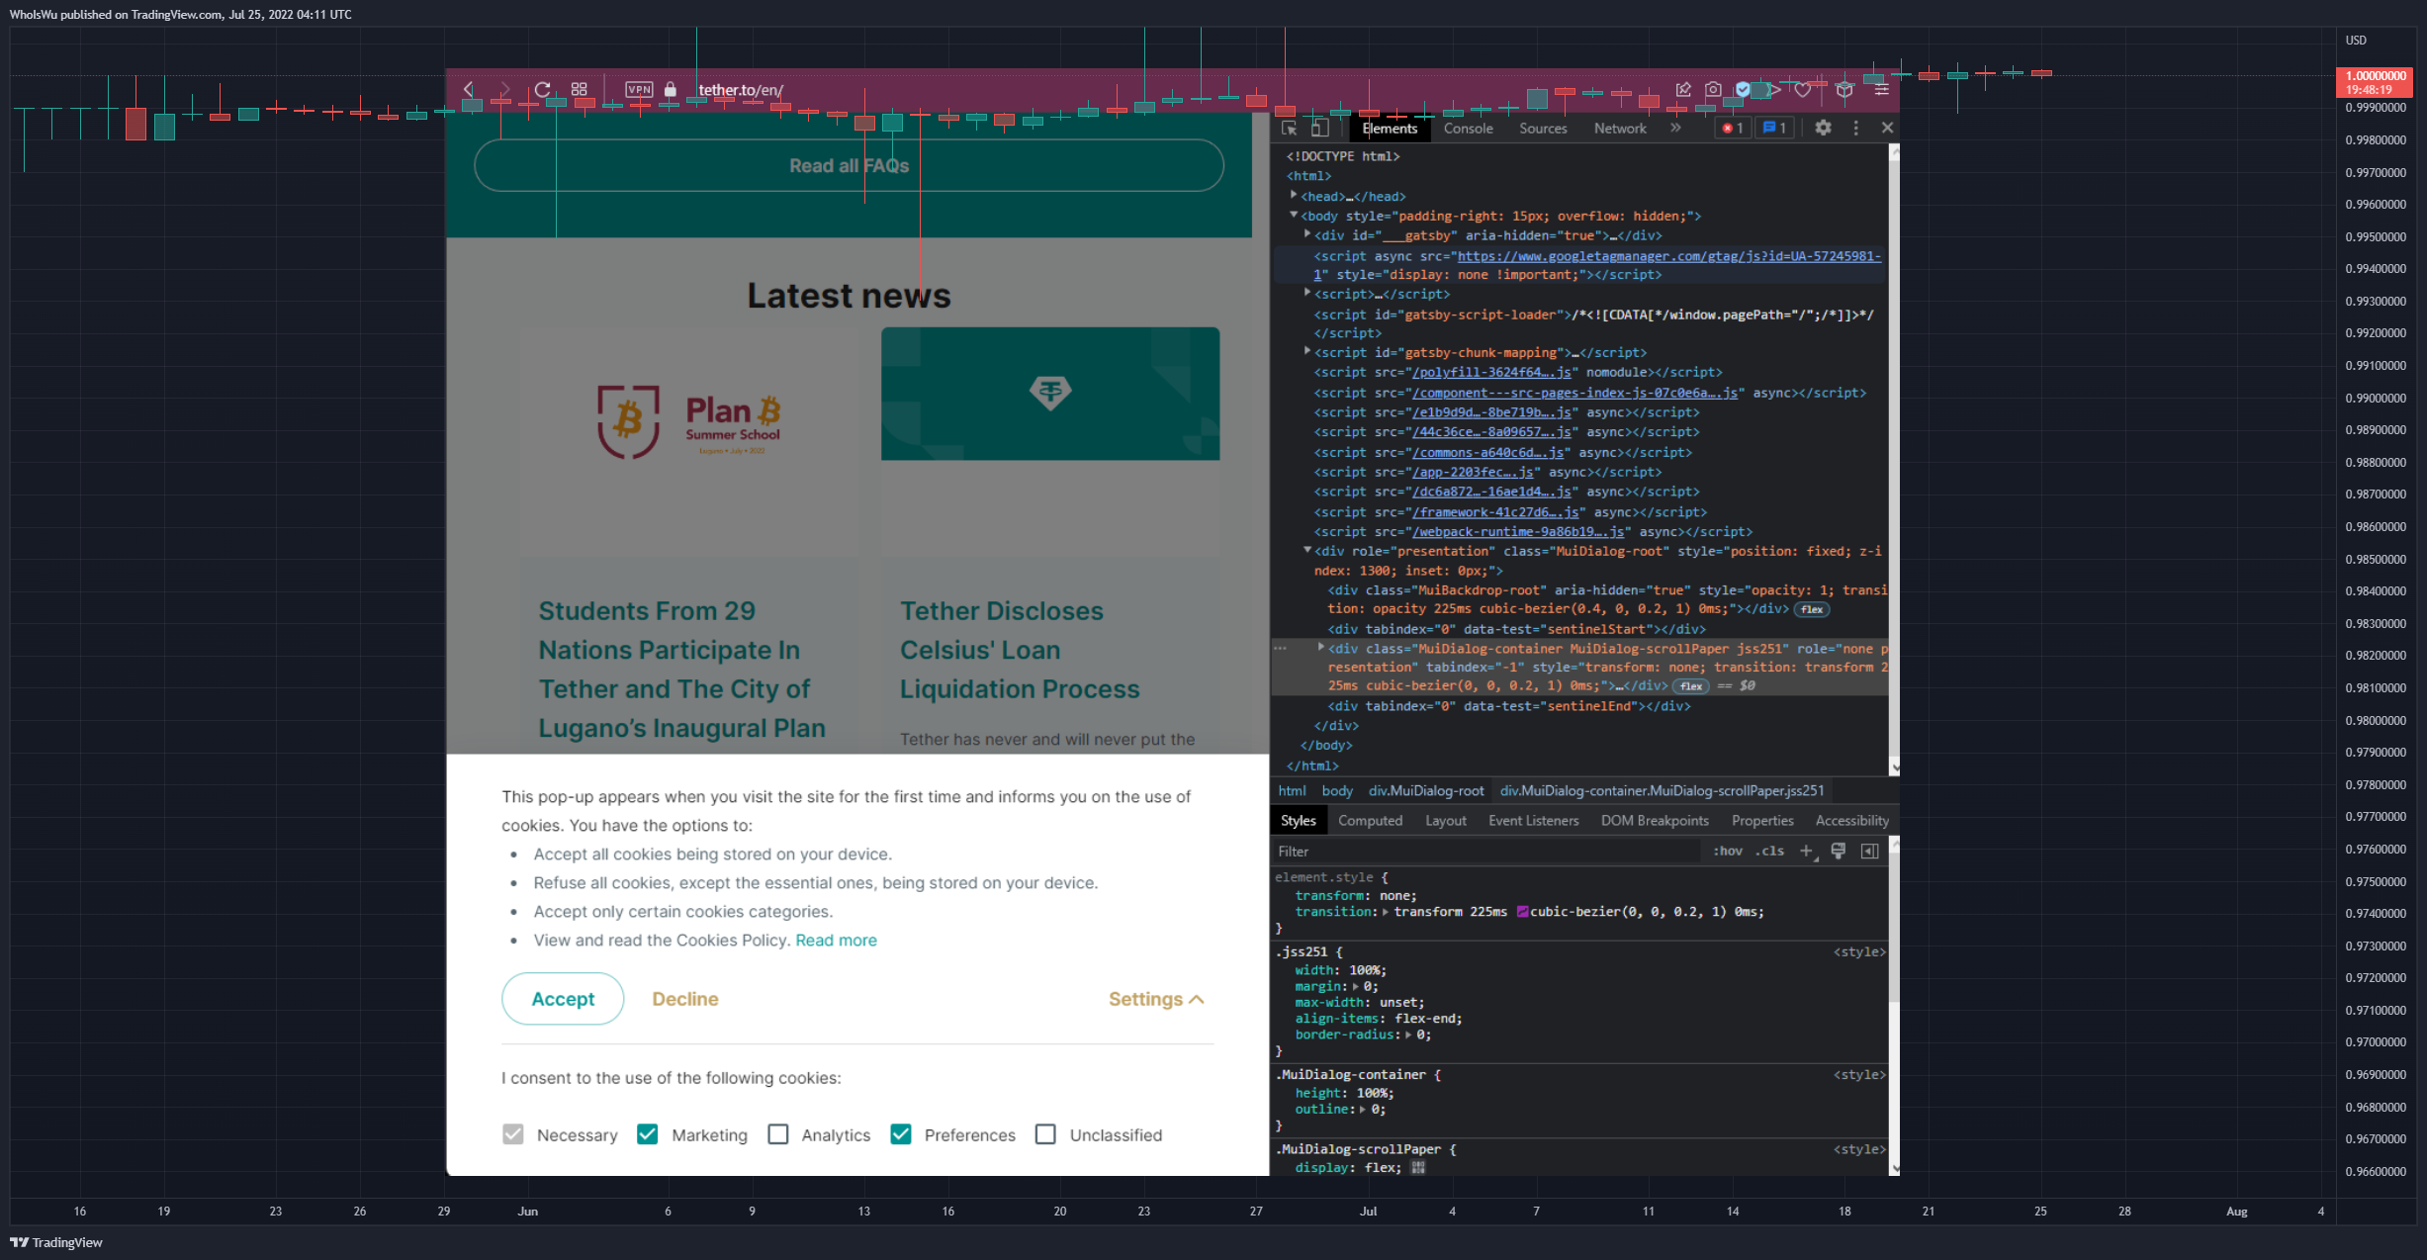Toggle the .cls element classes button
The width and height of the screenshot is (2427, 1260).
tap(1769, 852)
